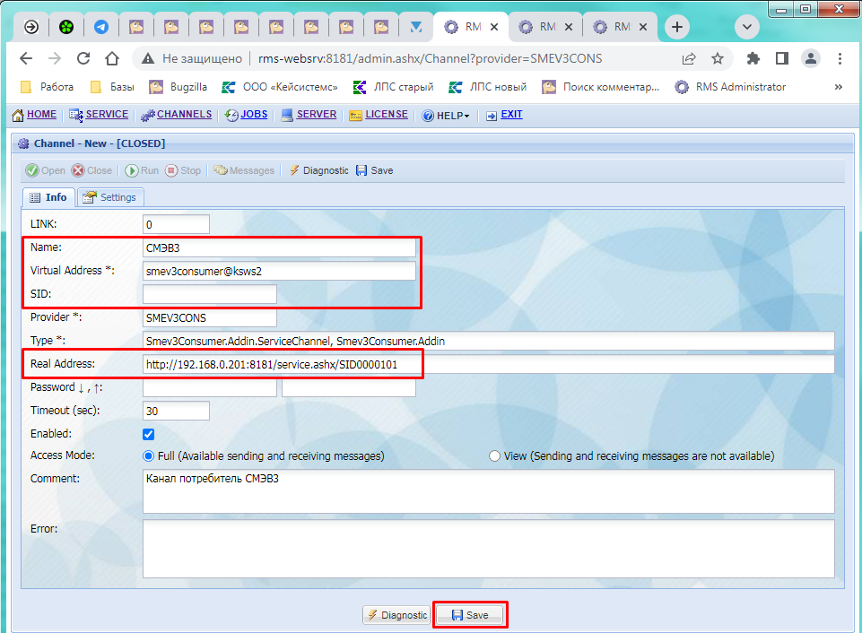This screenshot has height=633, width=862.
Task: Toggle the Enabled checkbox
Action: [x=148, y=434]
